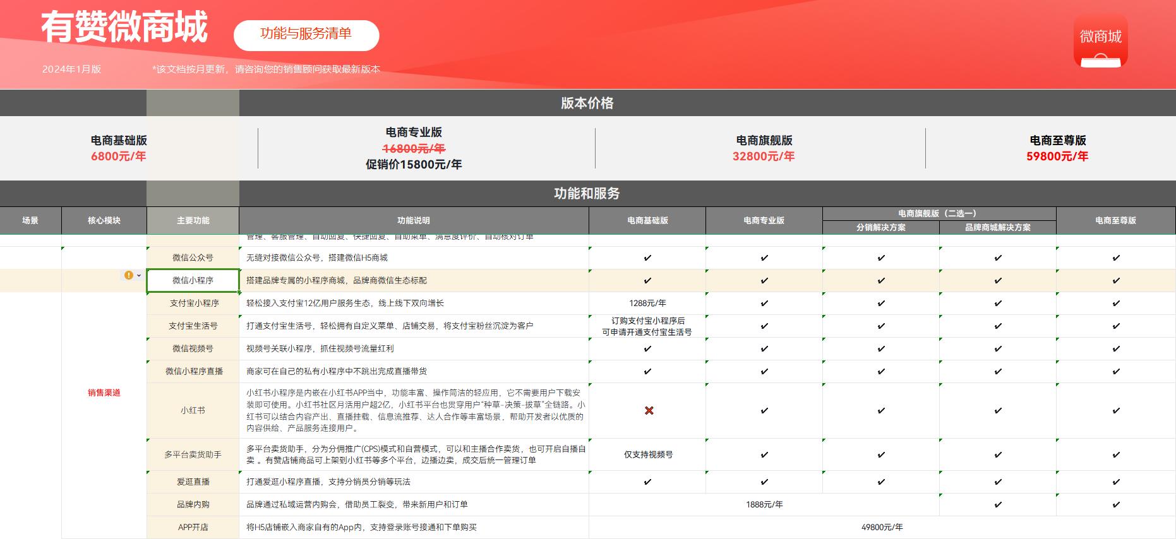The height and width of the screenshot is (539, 1176).
Task: Click the 场景 column header
Action: pos(30,220)
